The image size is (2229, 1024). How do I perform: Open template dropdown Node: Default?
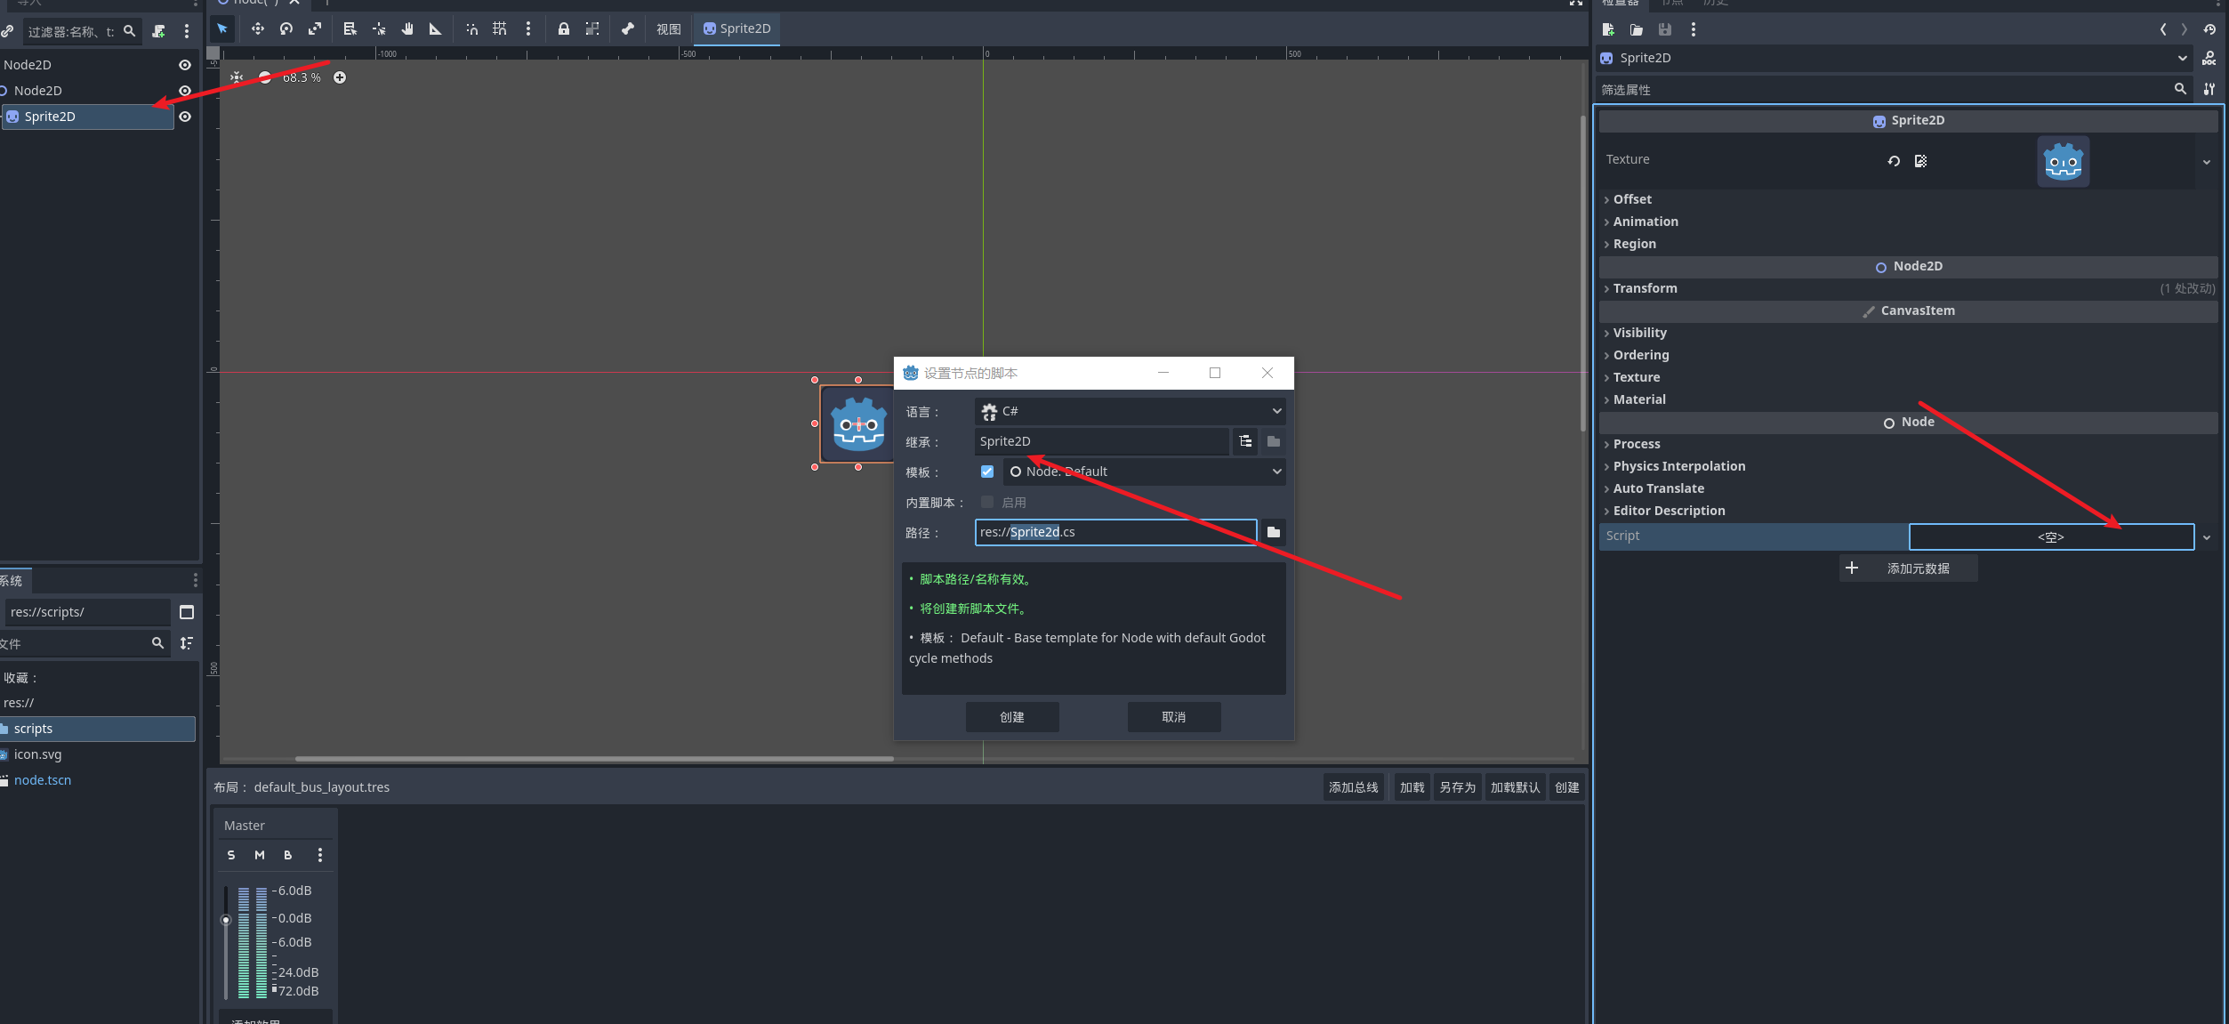point(1145,472)
